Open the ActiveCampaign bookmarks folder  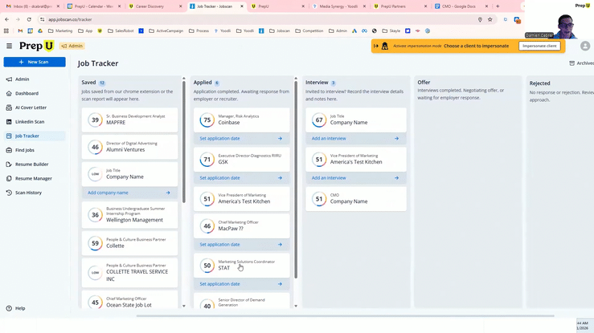[x=167, y=31]
